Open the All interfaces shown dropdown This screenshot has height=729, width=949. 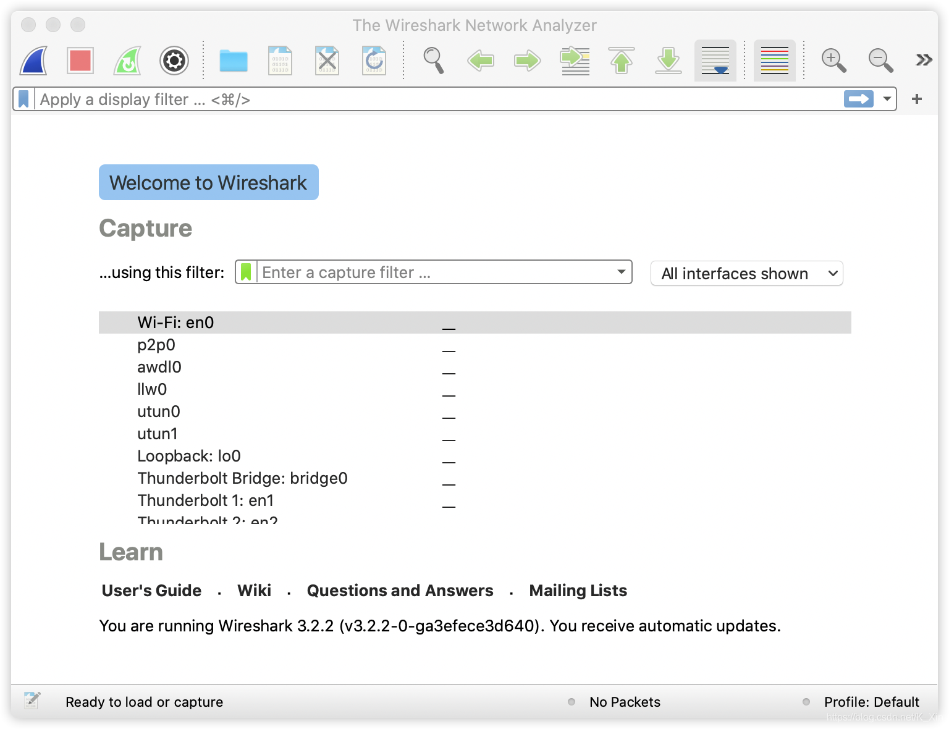(x=747, y=273)
